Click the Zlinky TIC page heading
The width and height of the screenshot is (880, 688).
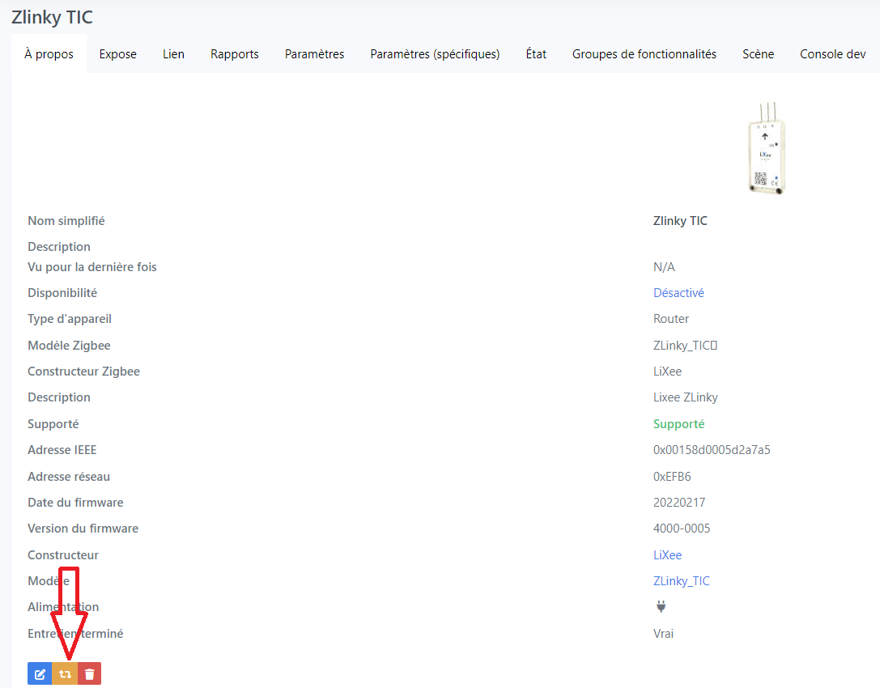(x=52, y=17)
